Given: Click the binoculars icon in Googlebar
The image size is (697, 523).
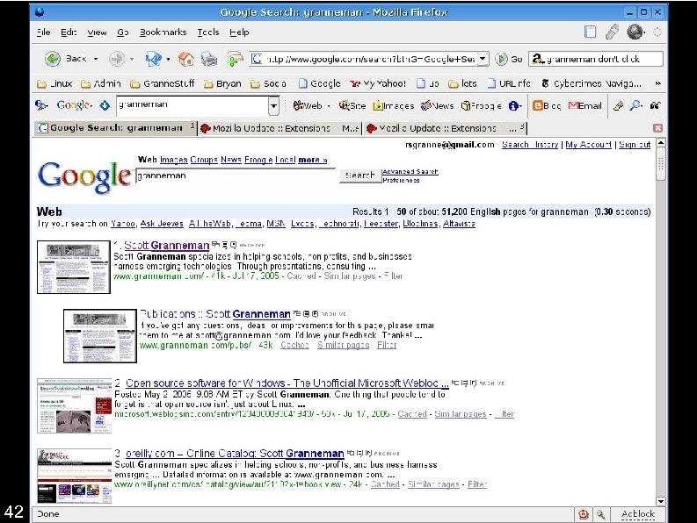Looking at the screenshot, I should pos(655,105).
